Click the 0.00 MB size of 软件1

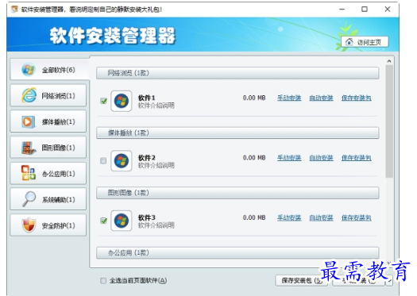coord(254,98)
